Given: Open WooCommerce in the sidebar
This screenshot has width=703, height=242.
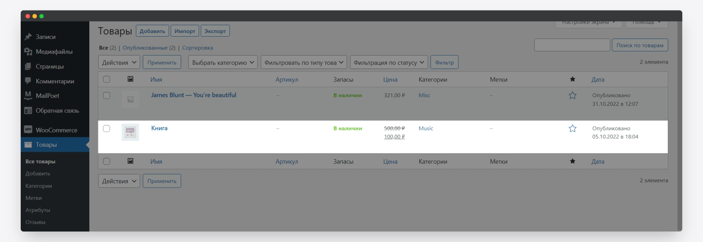Looking at the screenshot, I should pyautogui.click(x=56, y=130).
